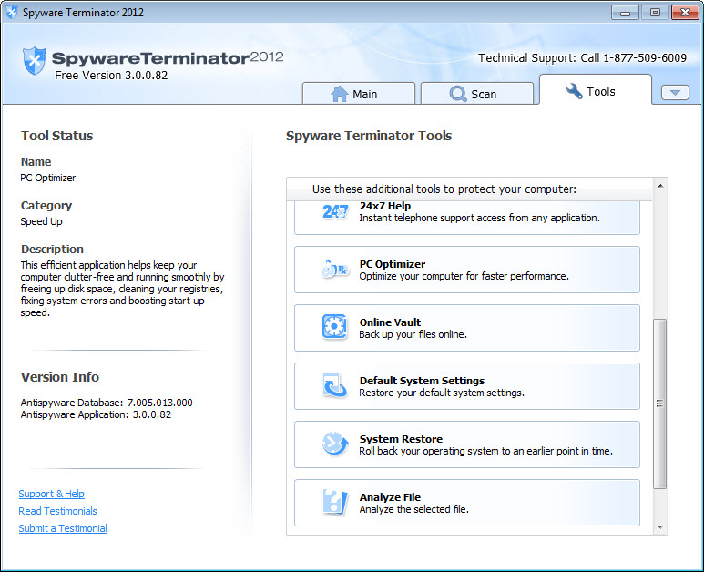Click the Online Vault safe icon
The width and height of the screenshot is (704, 572).
tap(334, 327)
